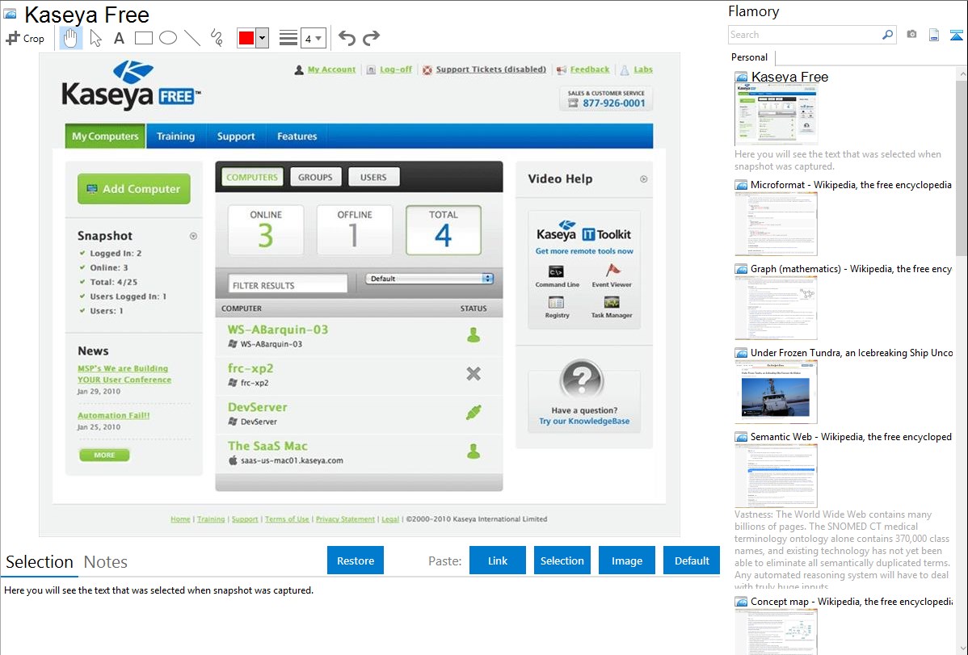This screenshot has height=655, width=968.
Task: Click the TOTAL 4 counter box
Action: pos(444,230)
